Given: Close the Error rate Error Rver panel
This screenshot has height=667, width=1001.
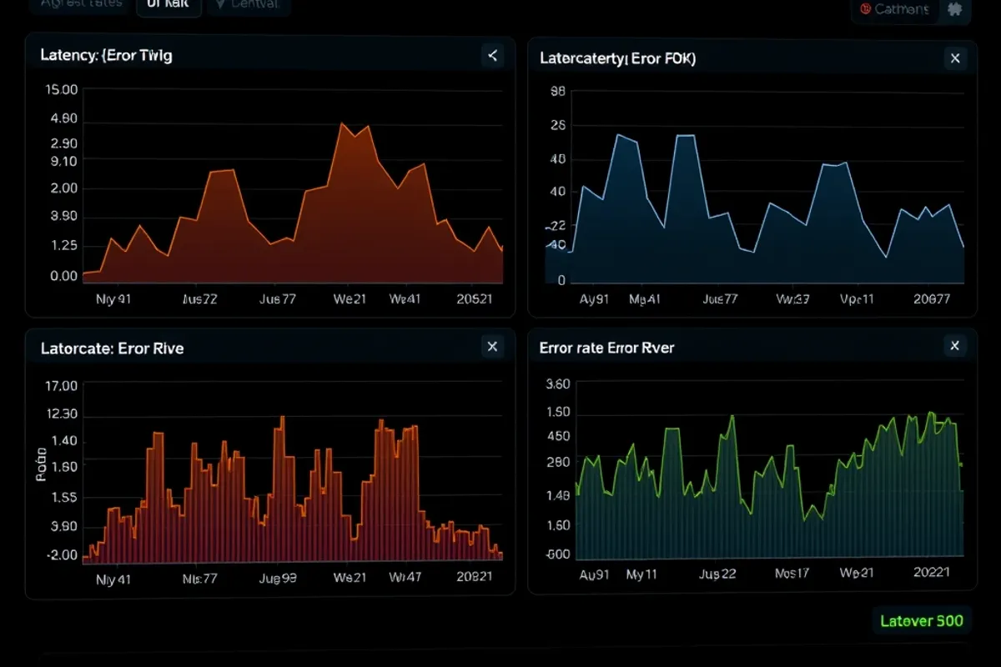Looking at the screenshot, I should pyautogui.click(x=955, y=346).
